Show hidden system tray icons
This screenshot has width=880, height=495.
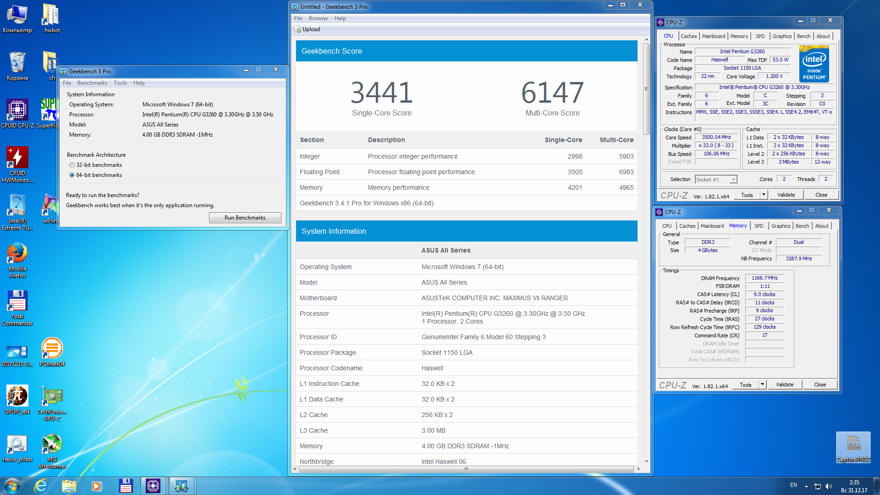(x=806, y=486)
